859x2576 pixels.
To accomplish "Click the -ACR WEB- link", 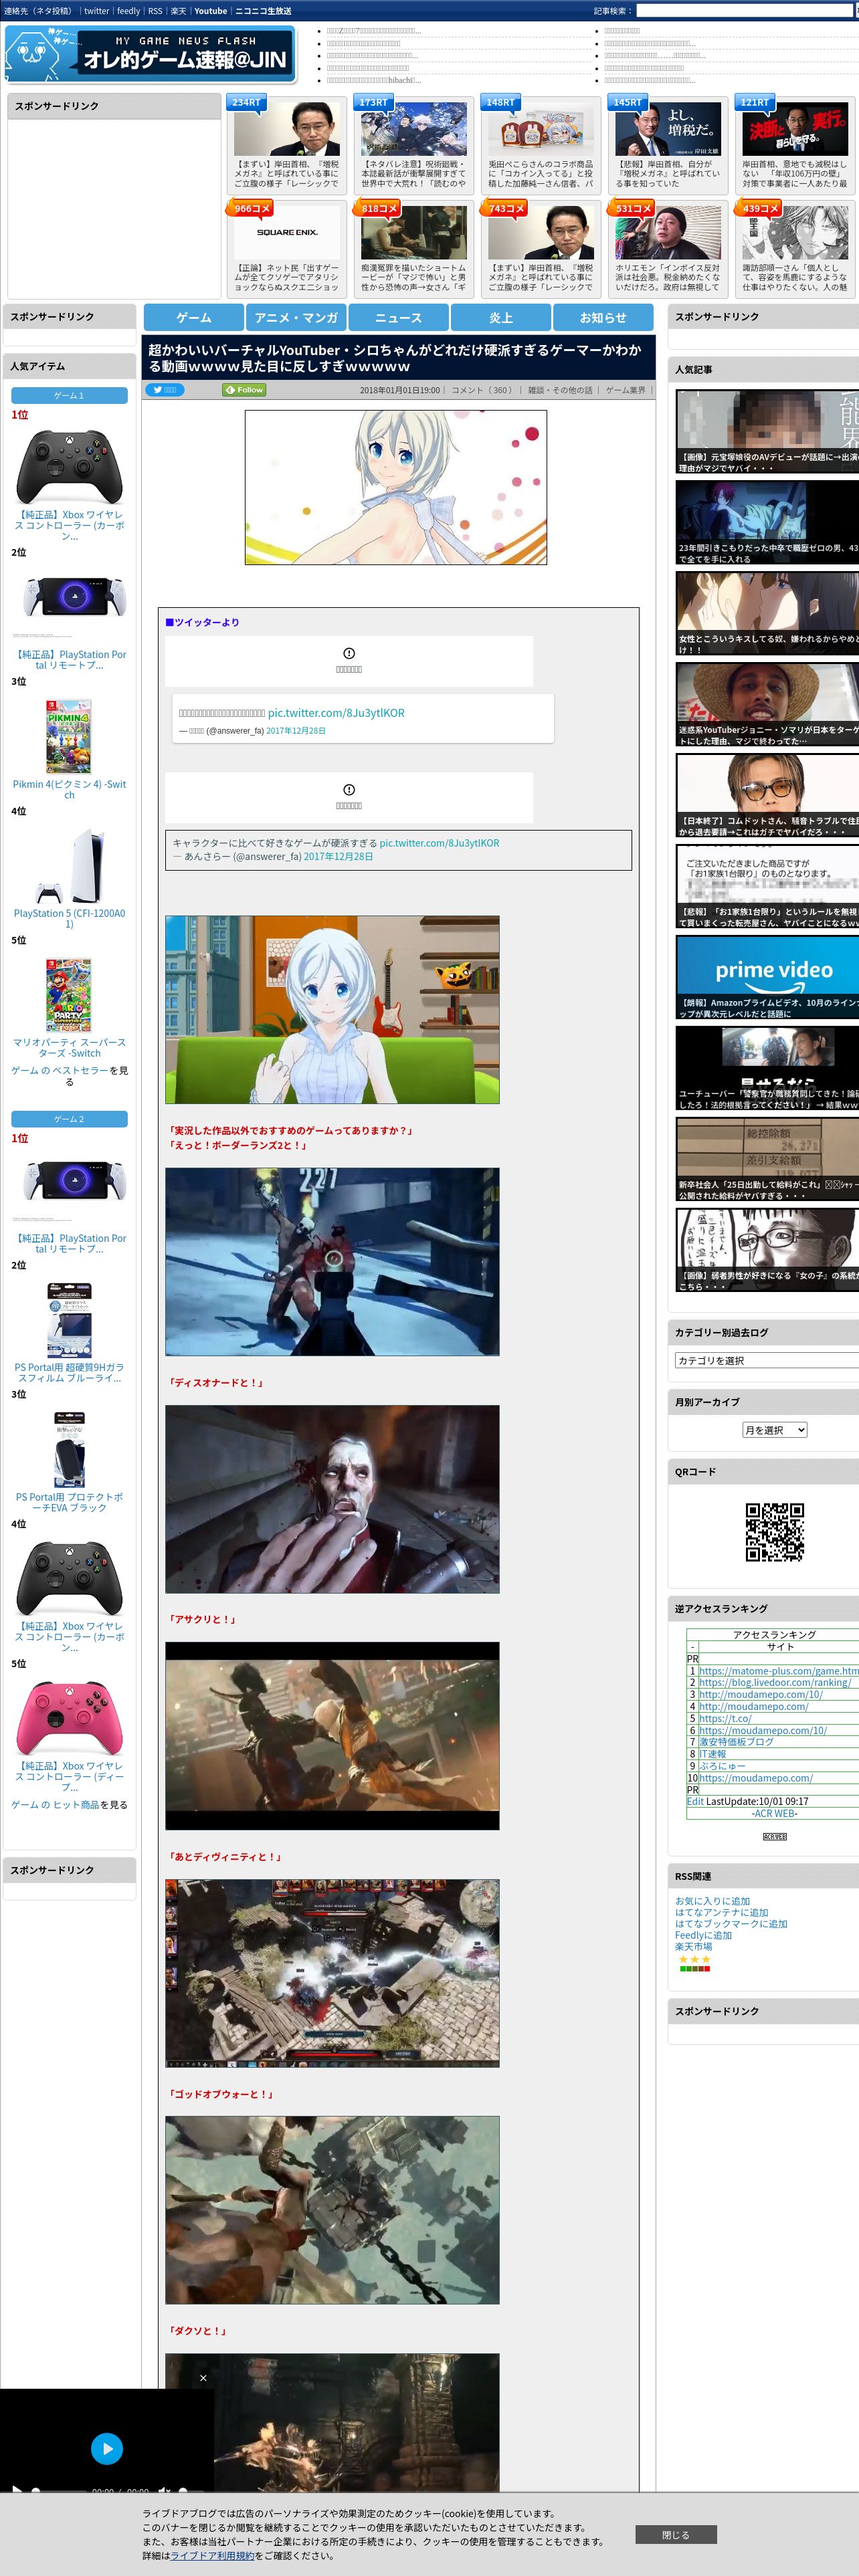I will tap(774, 1813).
